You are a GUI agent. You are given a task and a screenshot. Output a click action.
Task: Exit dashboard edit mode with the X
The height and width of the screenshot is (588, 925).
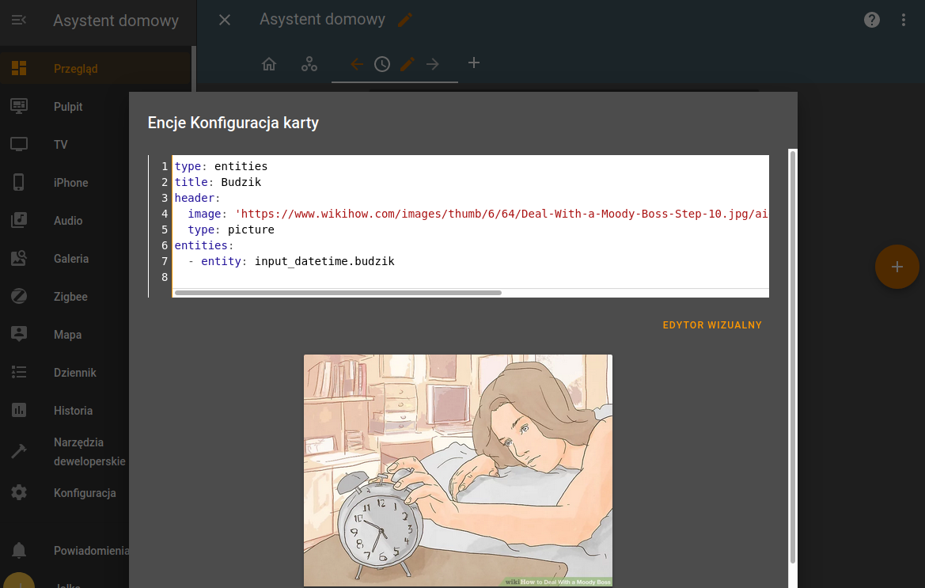(225, 20)
